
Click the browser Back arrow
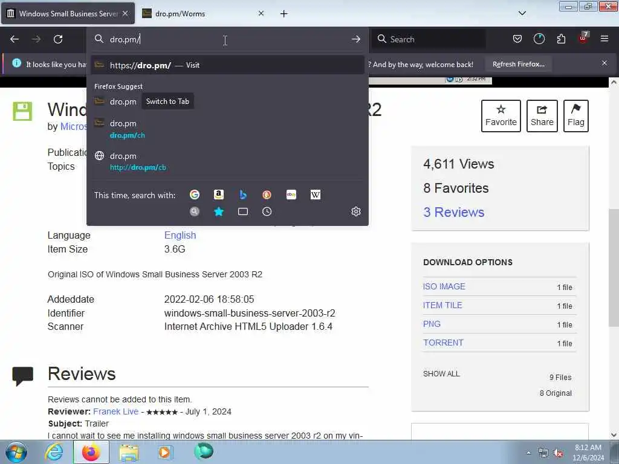pyautogui.click(x=15, y=39)
